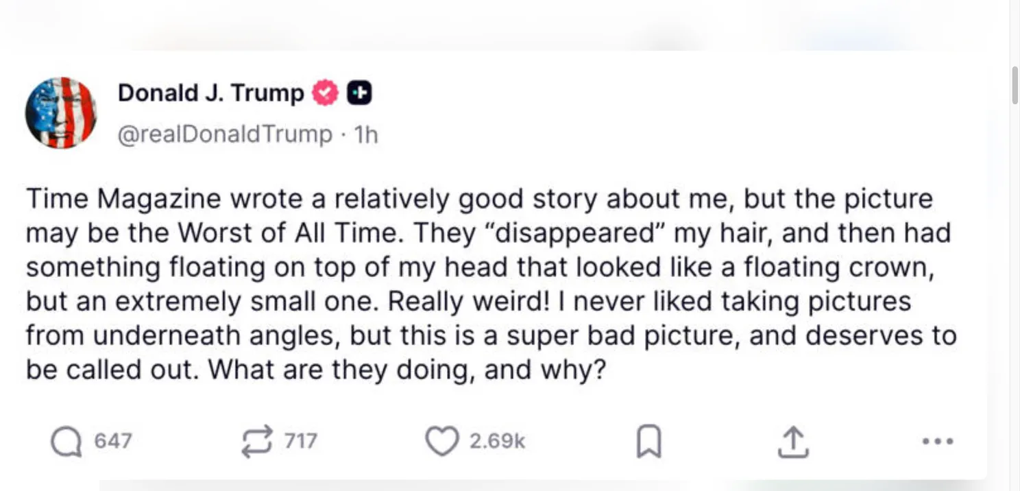This screenshot has height=491, width=1020.
Task: Click the 717 ReTruth count
Action: (300, 441)
